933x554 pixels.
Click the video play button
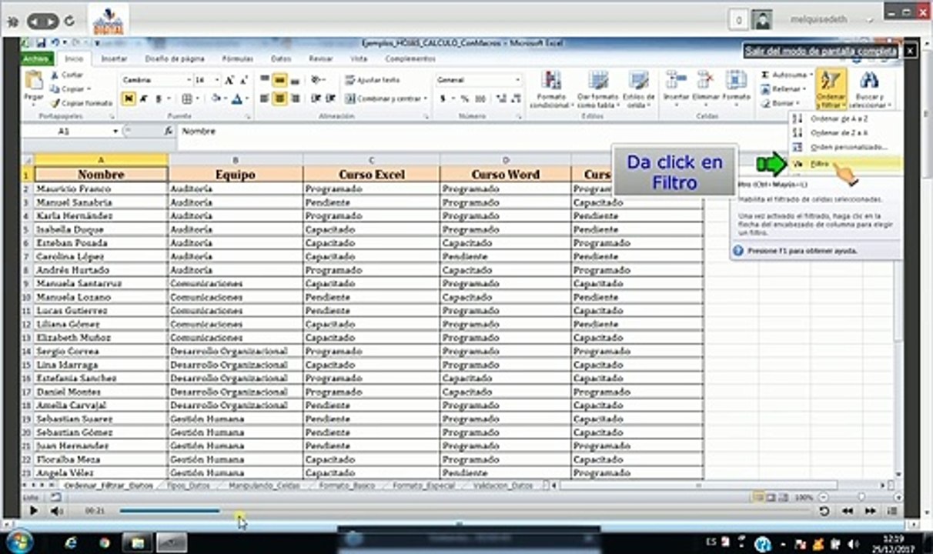pos(33,510)
